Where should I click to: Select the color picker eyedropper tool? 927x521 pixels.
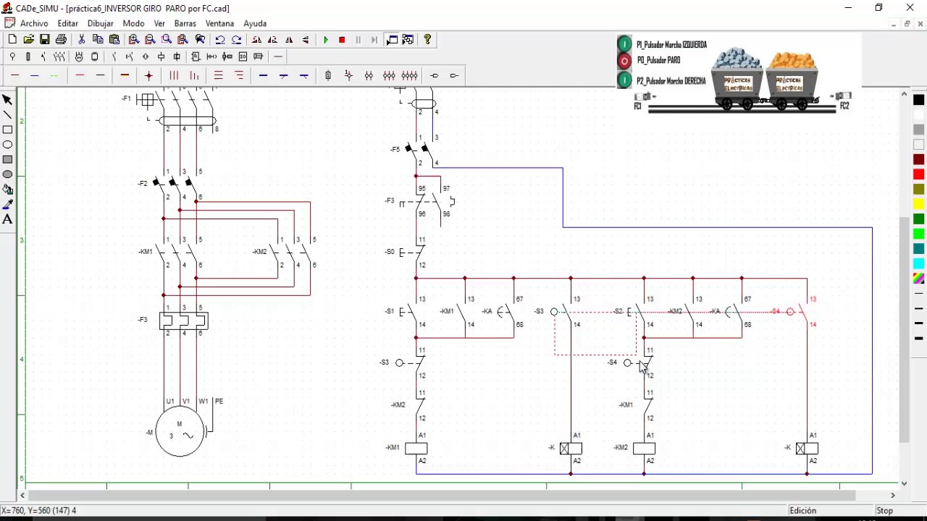point(8,205)
